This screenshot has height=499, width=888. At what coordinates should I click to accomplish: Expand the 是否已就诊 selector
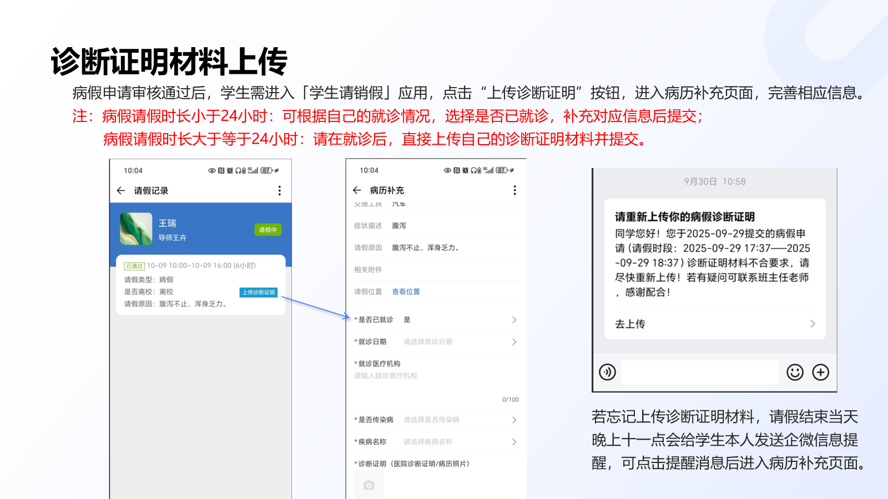pyautogui.click(x=436, y=320)
